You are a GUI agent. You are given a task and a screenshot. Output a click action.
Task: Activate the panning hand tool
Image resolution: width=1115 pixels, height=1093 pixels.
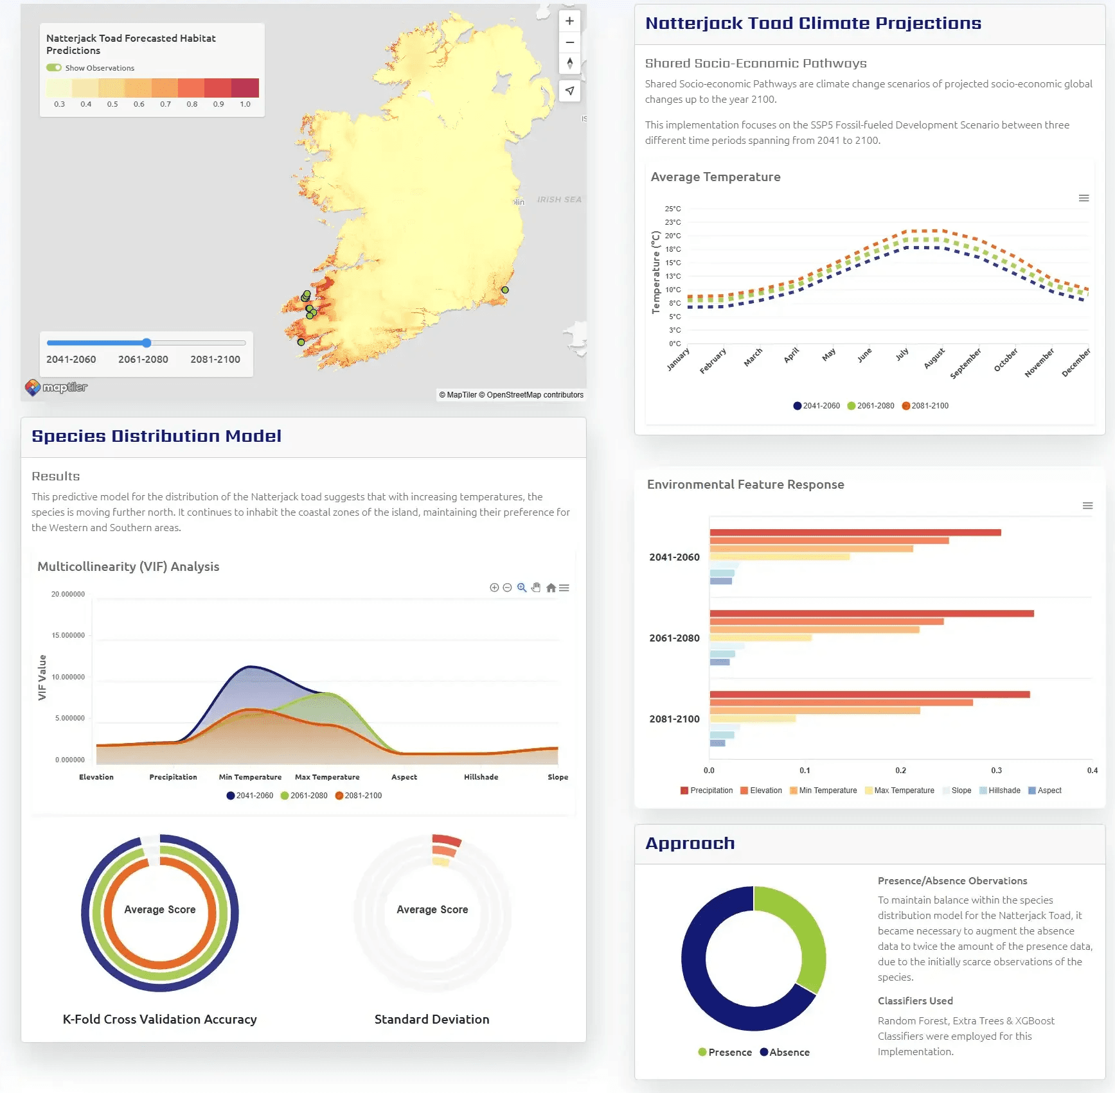[536, 588]
